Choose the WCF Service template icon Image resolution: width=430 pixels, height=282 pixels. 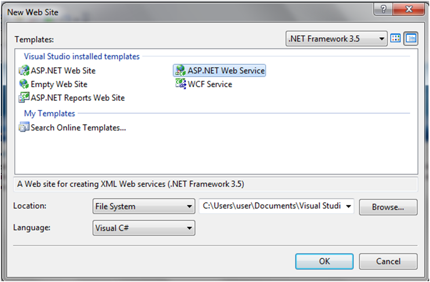[x=181, y=84]
